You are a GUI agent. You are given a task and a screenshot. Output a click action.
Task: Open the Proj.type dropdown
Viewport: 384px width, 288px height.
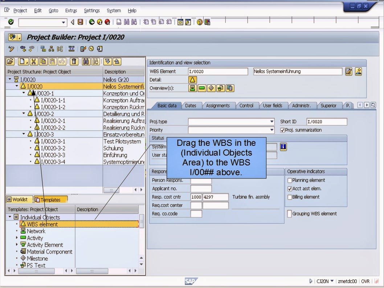(271, 121)
